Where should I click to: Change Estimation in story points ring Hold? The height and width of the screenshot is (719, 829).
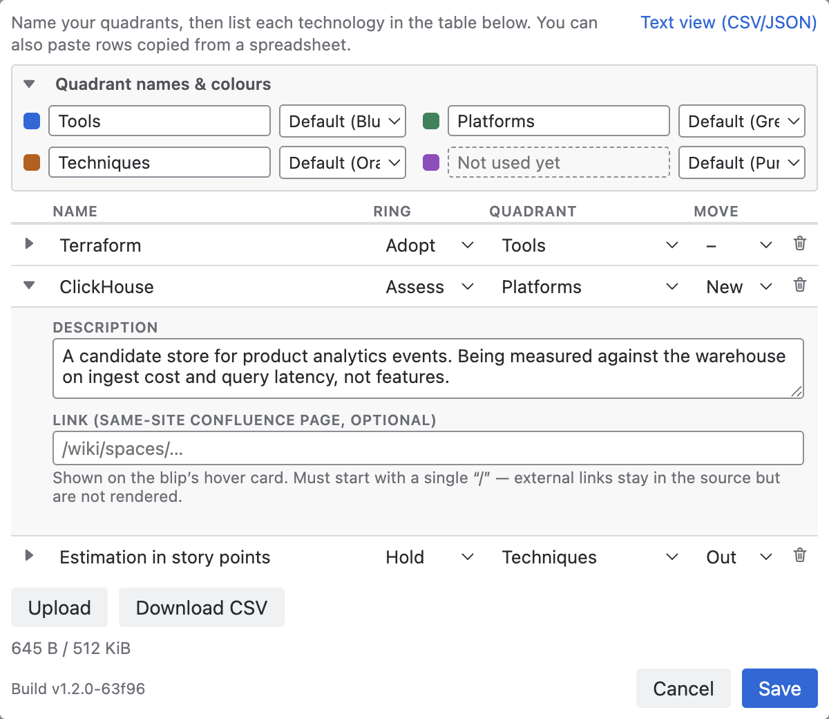(430, 557)
